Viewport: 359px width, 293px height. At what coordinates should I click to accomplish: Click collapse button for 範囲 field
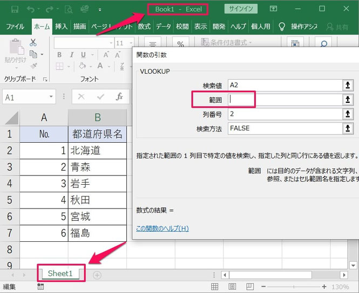(347, 99)
